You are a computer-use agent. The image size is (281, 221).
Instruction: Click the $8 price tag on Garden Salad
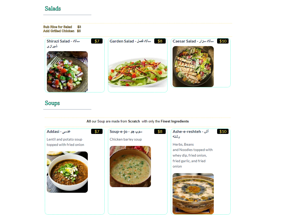160,41
